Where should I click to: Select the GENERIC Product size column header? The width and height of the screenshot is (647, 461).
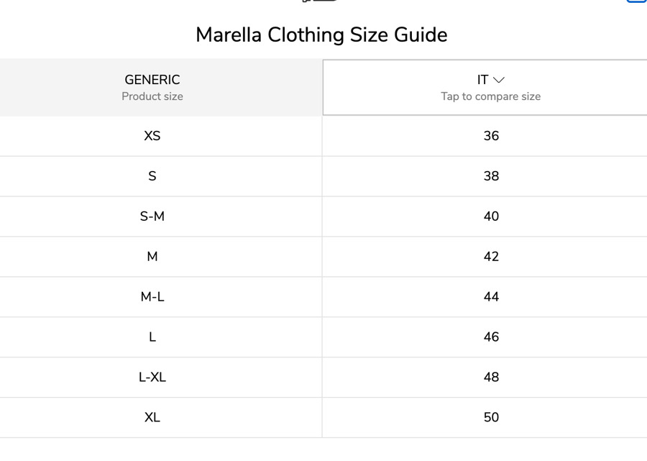coord(152,87)
